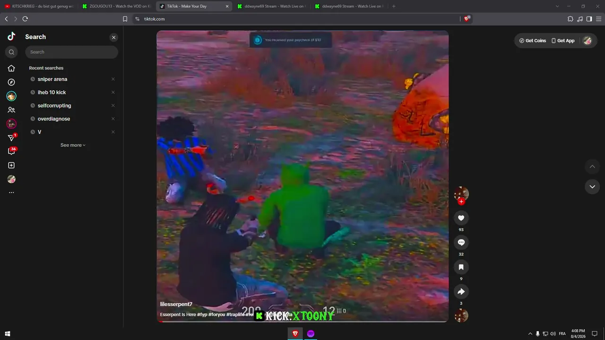Viewport: 605px width, 340px height.
Task: Click the TikTok logo in the sidebar
Action: tap(11, 36)
